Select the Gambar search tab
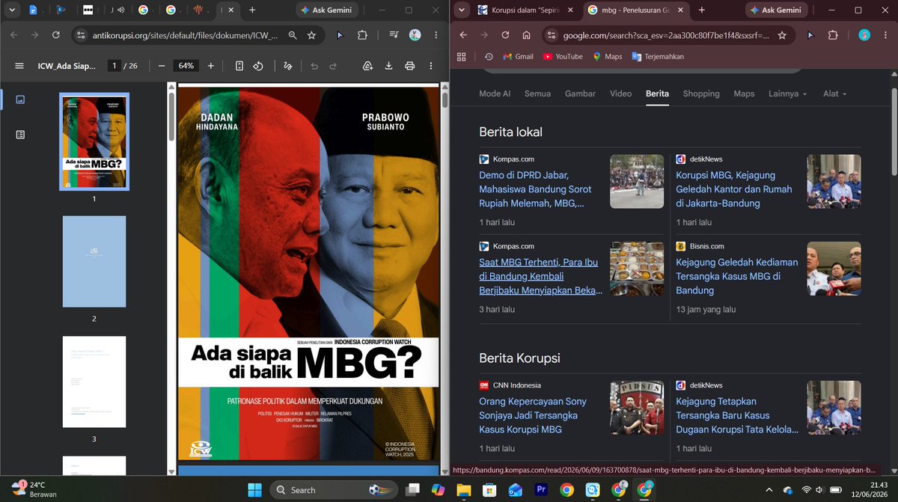This screenshot has width=898, height=502. coord(580,94)
